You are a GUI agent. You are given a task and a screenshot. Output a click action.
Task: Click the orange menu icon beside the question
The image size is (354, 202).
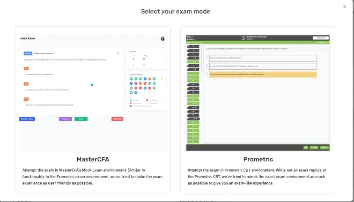point(118,53)
